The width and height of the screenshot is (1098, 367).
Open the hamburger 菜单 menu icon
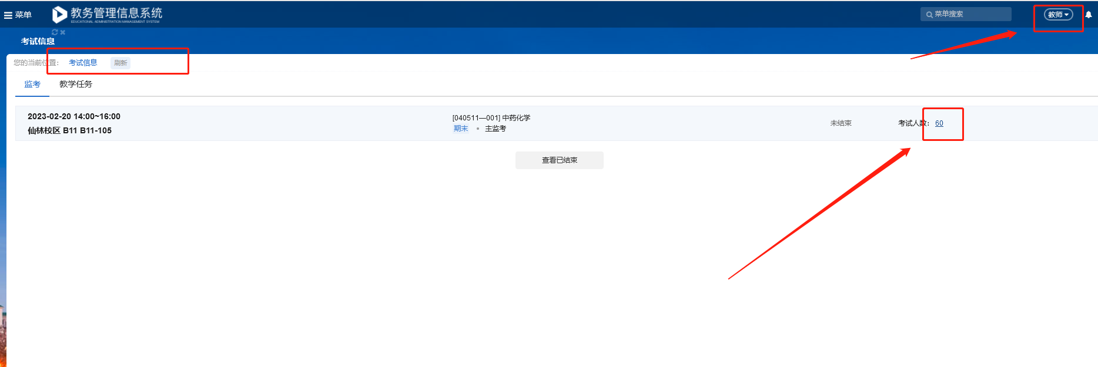pos(8,15)
